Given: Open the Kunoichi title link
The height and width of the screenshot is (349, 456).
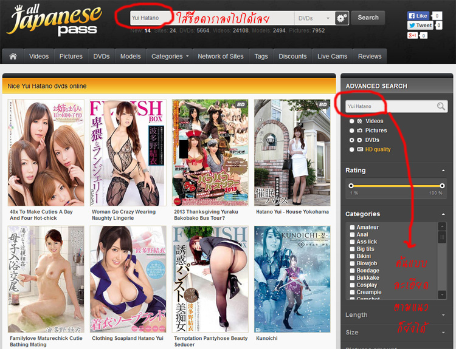Looking at the screenshot, I should 267,338.
